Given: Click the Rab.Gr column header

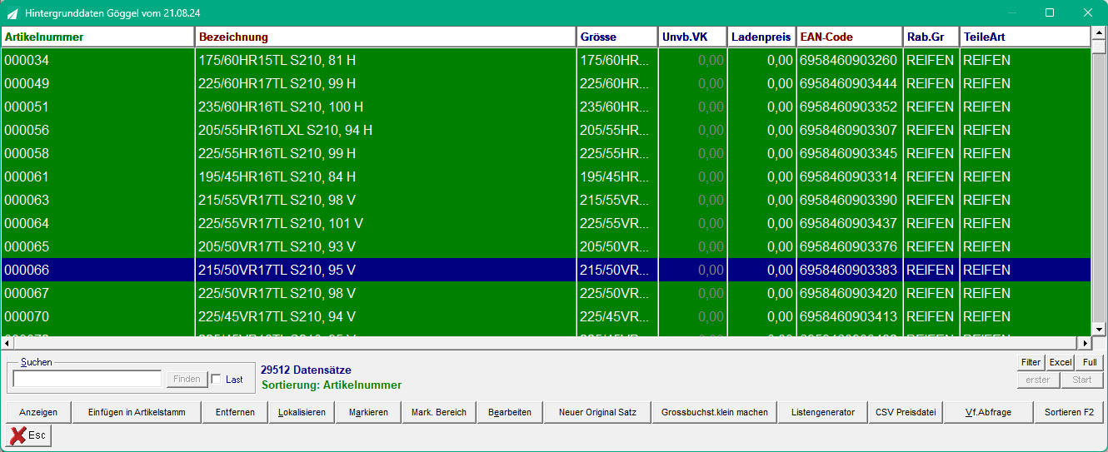Looking at the screenshot, I should 931,37.
